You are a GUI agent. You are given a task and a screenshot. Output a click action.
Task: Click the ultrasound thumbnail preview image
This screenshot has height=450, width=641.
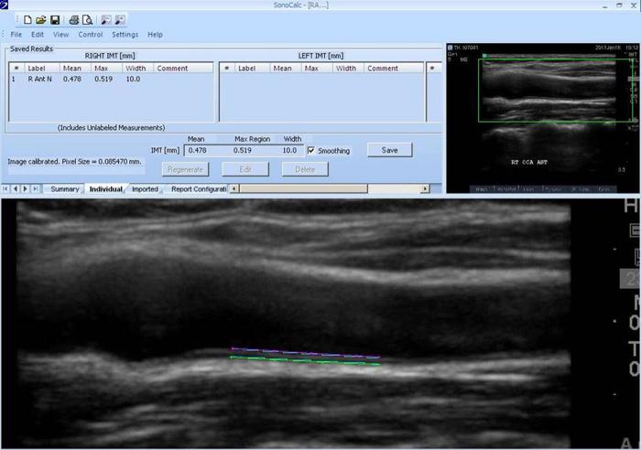541,117
